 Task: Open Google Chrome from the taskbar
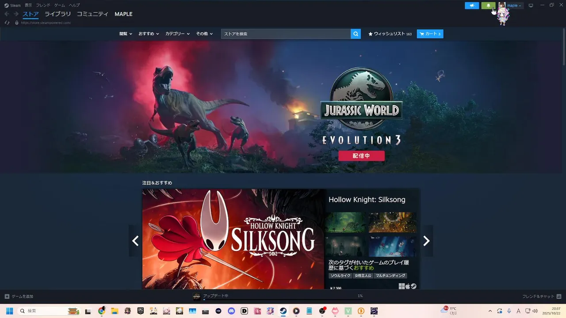point(101,311)
